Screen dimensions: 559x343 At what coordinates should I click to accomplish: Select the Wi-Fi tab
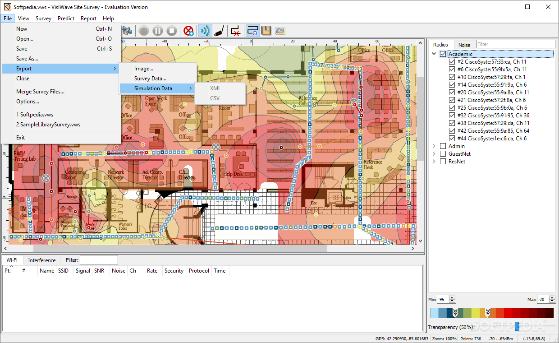tap(12, 260)
